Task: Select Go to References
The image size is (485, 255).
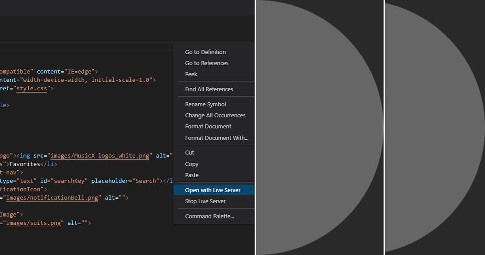Action: pos(207,63)
